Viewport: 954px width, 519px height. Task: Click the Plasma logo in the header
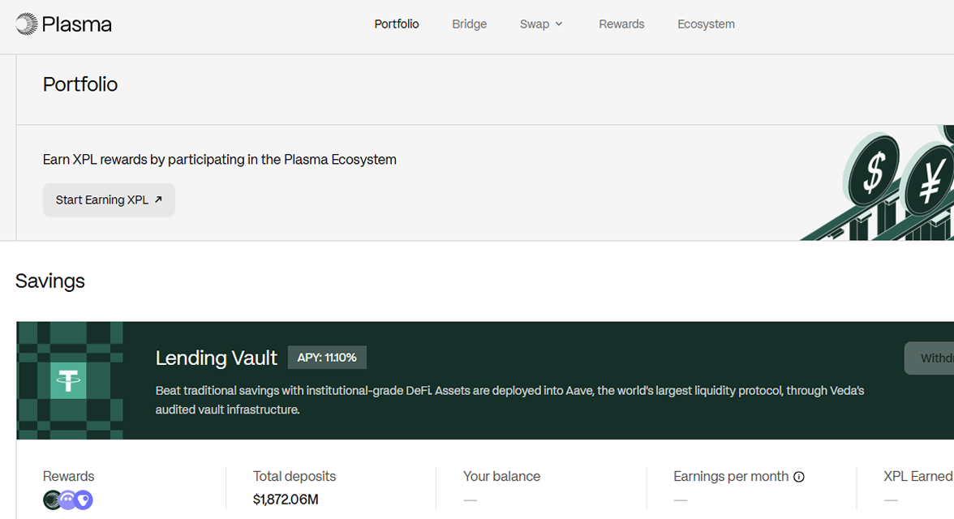(63, 24)
